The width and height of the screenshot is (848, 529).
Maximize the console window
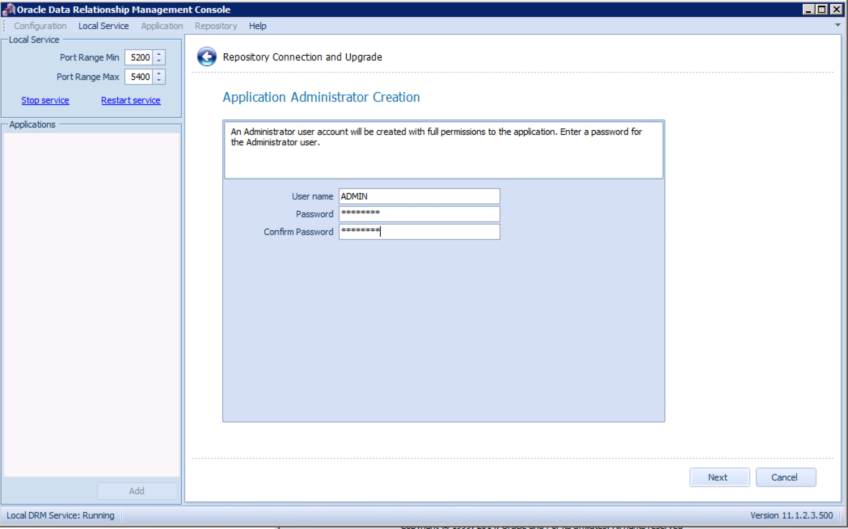[822, 9]
